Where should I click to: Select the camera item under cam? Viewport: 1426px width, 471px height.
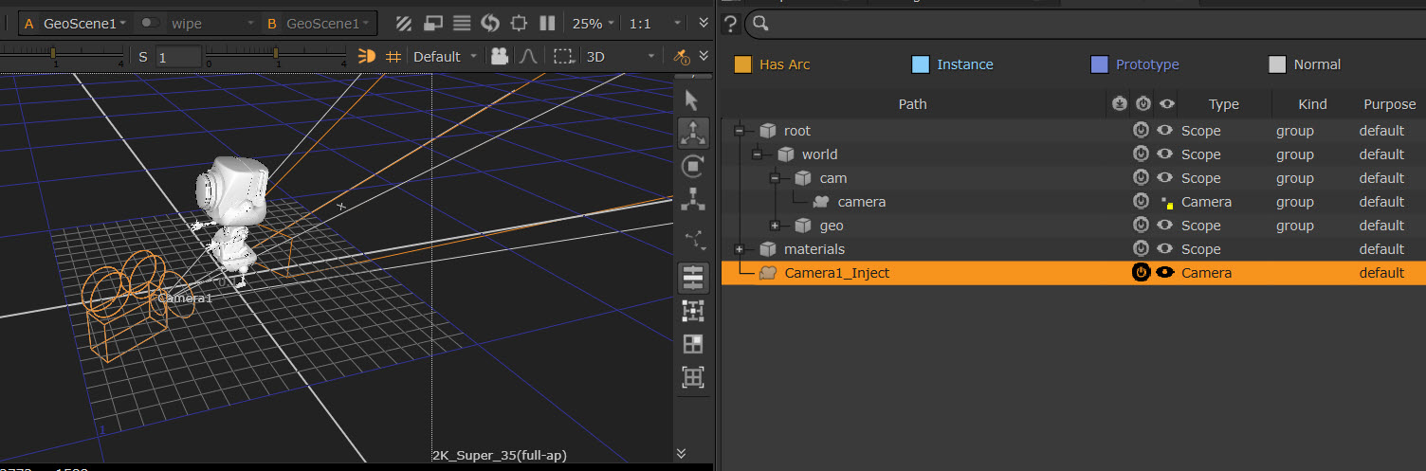click(861, 202)
